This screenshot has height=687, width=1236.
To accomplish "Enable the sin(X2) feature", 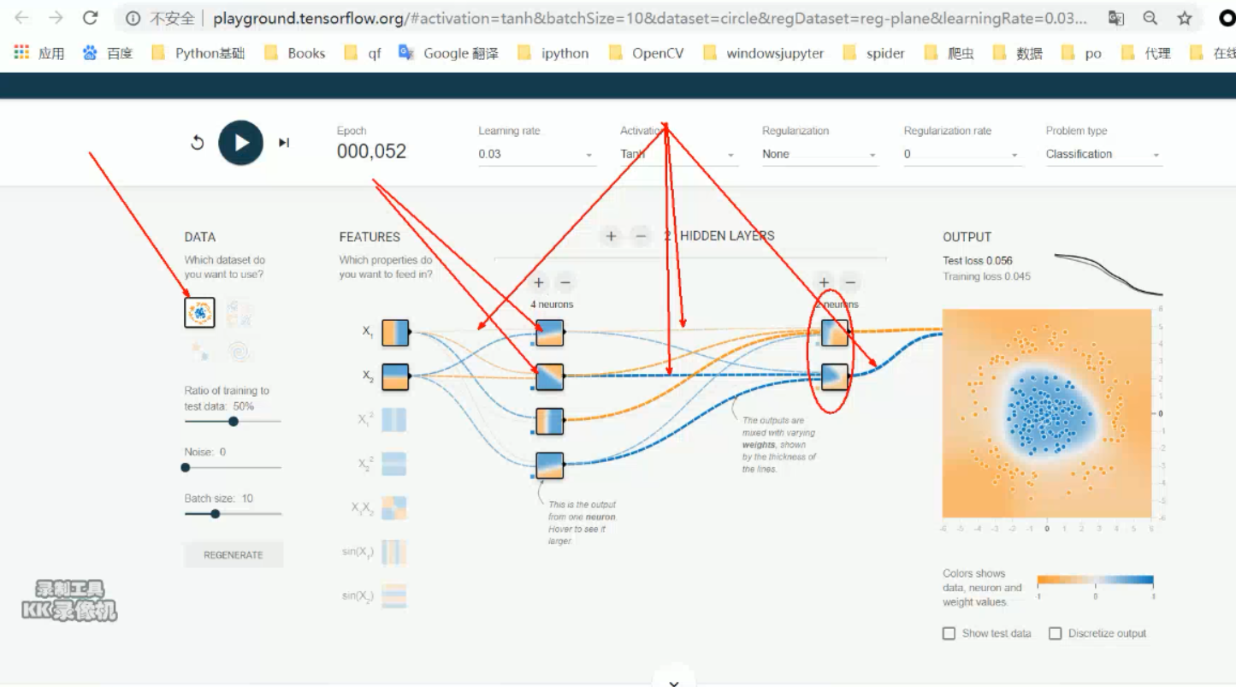I will tap(394, 595).
